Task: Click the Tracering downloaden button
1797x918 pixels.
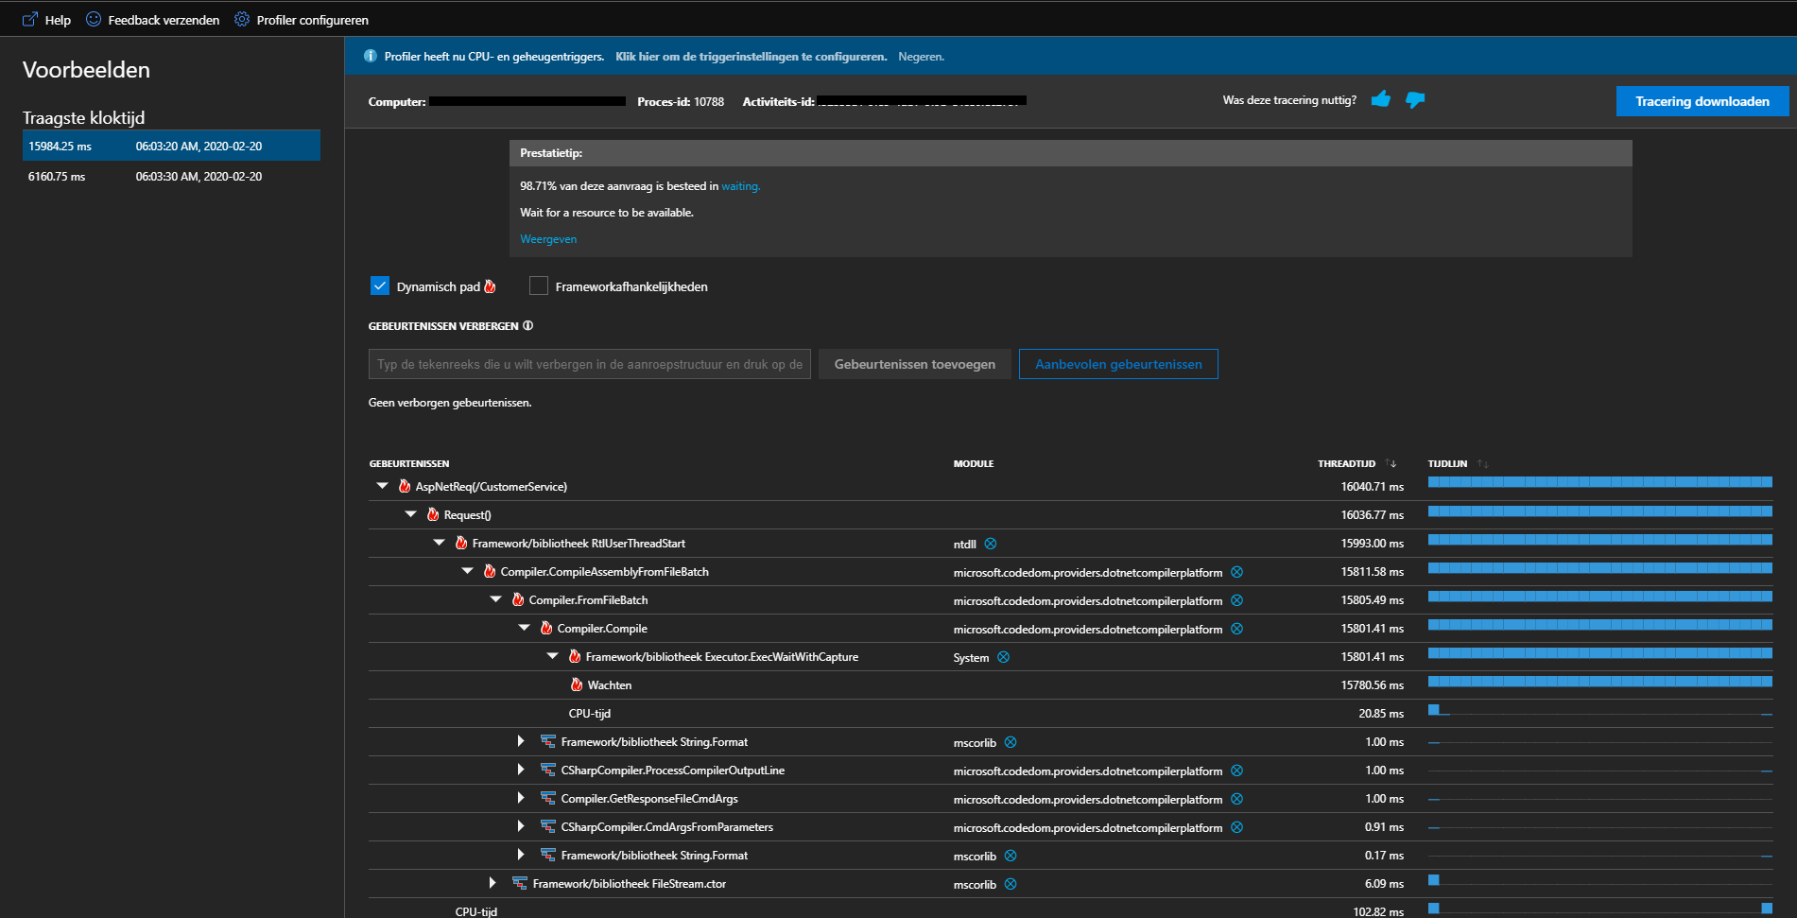Action: coord(1702,101)
